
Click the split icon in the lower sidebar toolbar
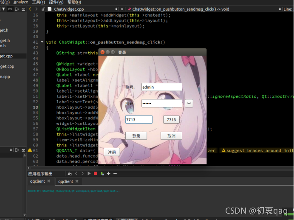[x=17, y=150]
